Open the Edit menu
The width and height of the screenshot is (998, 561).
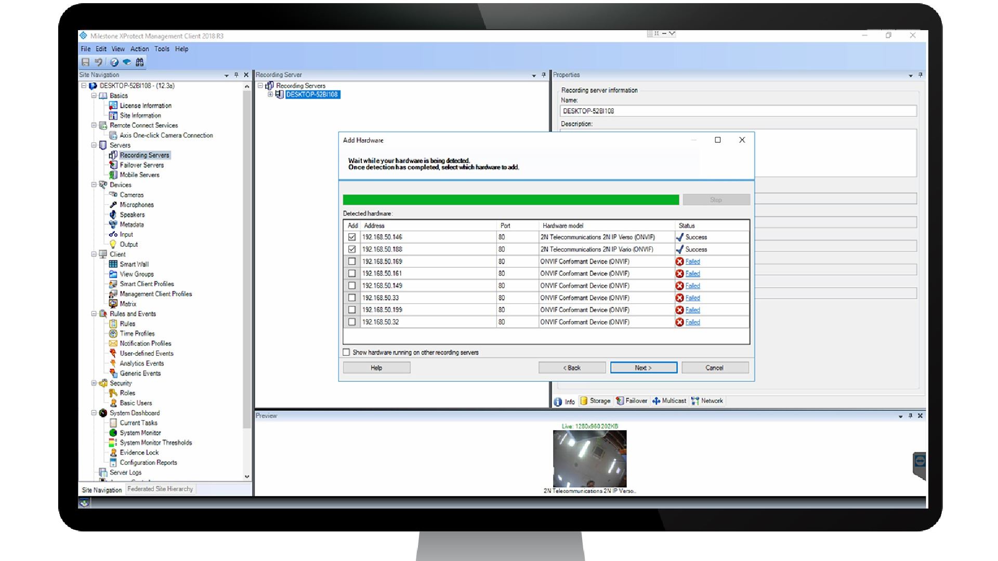point(101,49)
